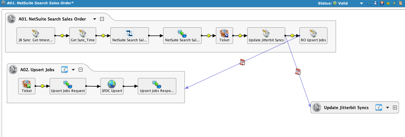Screen dimensions: 405x137
Task: Select the Upsert Jobs Request transformation node
Action: [68, 86]
